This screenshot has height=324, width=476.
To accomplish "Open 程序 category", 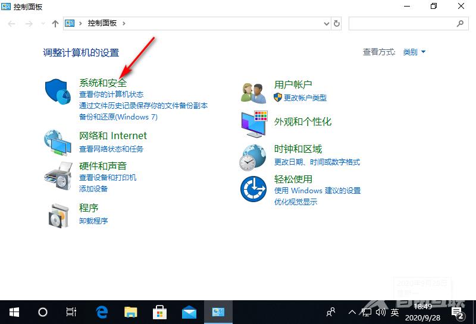I will click(x=89, y=208).
